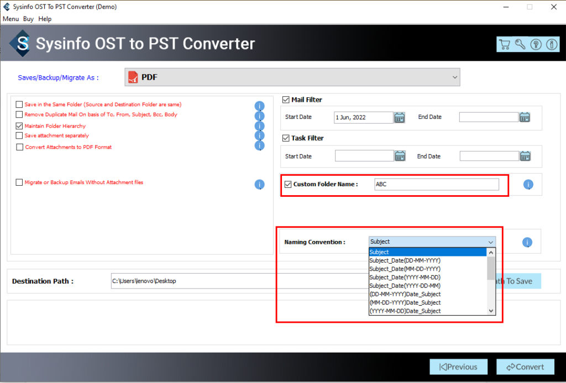This screenshot has height=383, width=566.
Task: Open the Help menu
Action: click(x=45, y=19)
